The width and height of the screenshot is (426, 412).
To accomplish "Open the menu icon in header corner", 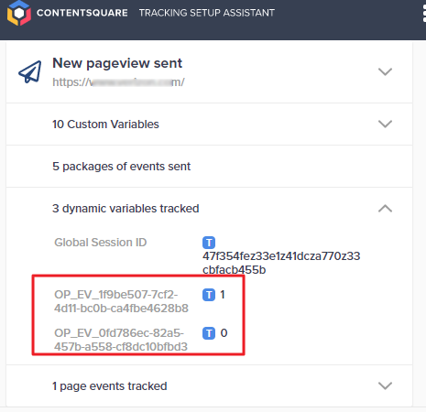I will point(424,13).
